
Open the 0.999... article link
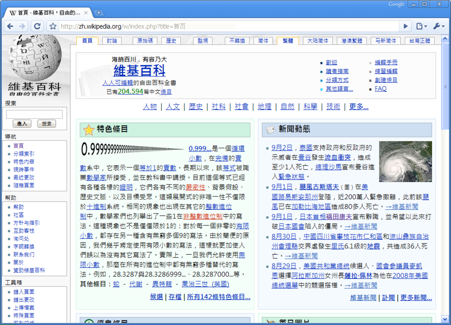[x=200, y=148]
